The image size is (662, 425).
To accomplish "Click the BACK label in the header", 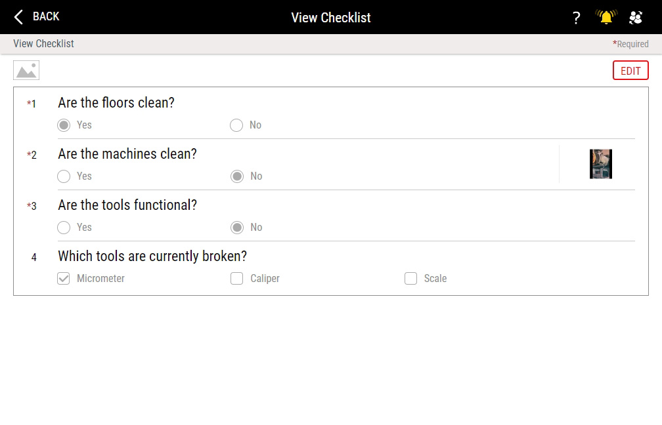I will (x=44, y=16).
